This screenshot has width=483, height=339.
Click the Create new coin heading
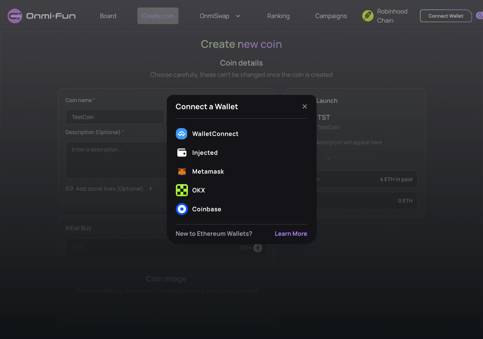[241, 44]
